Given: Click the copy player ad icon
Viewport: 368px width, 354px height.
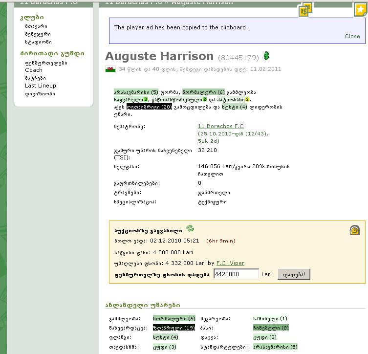Looking at the screenshot, I should [305, 10].
